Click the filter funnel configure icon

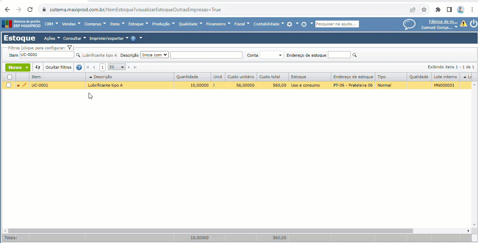coord(70,48)
